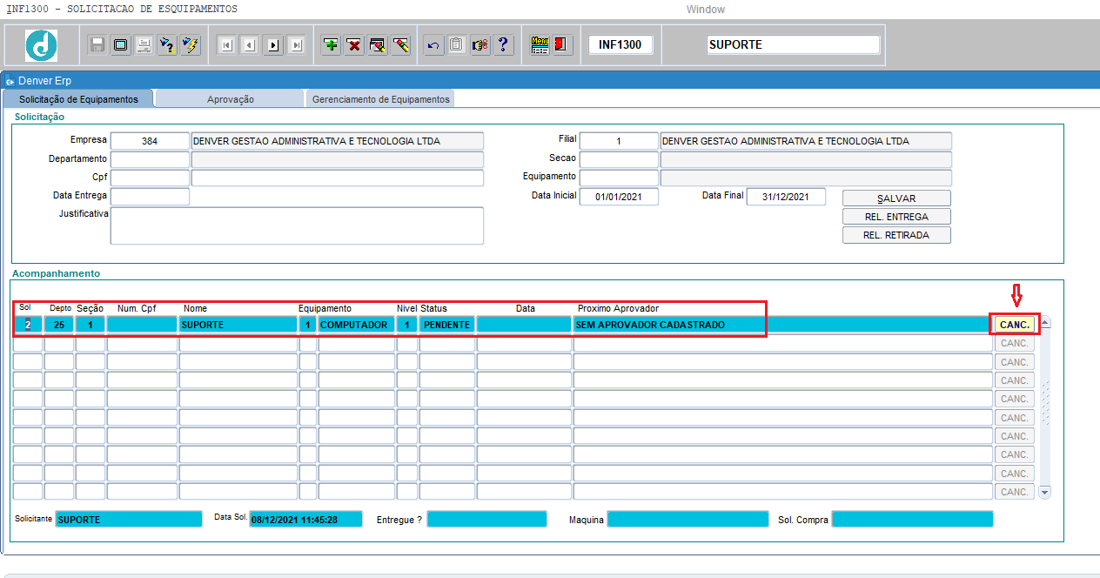
Task: Click the Enter Query flashlight icon
Action: [167, 44]
